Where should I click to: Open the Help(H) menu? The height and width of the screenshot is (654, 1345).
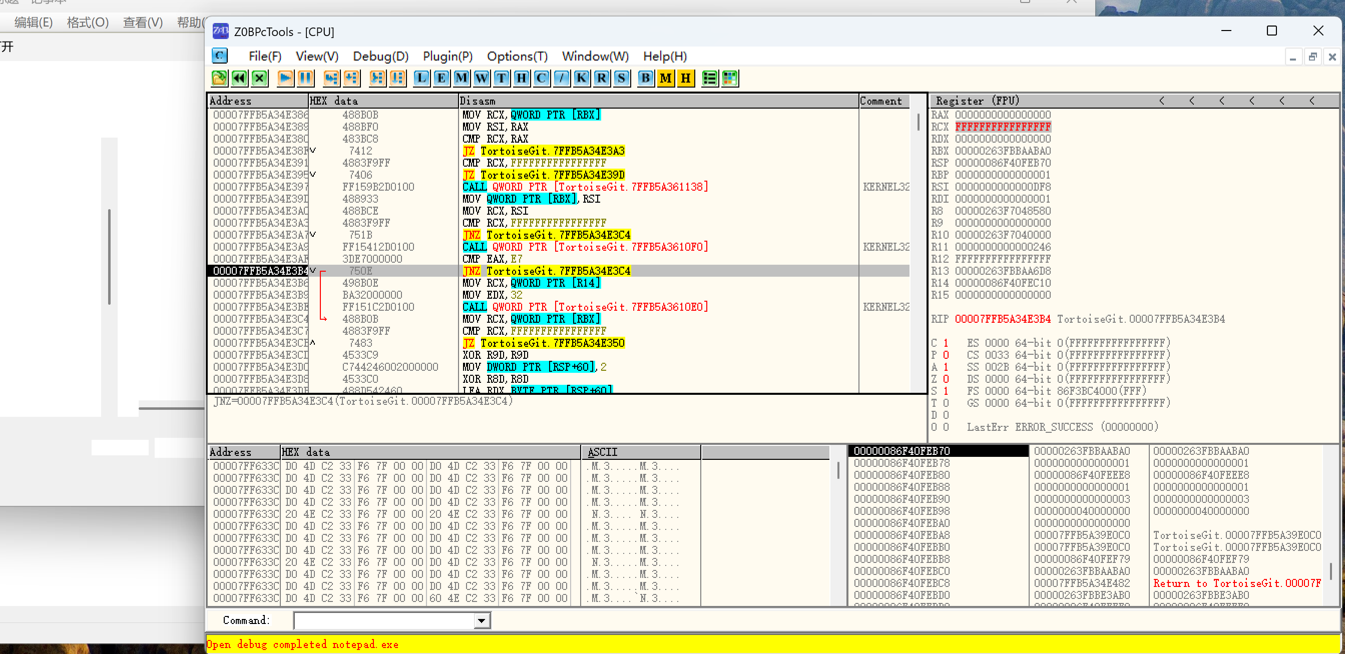(x=664, y=57)
